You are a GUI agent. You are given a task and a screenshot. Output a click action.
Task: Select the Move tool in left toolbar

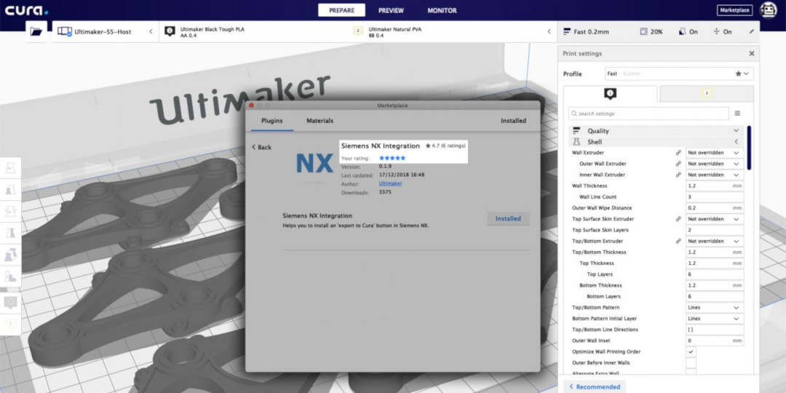[x=10, y=168]
